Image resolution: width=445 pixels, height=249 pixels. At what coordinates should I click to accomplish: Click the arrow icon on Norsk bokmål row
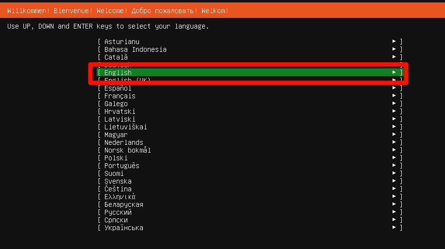click(x=394, y=150)
